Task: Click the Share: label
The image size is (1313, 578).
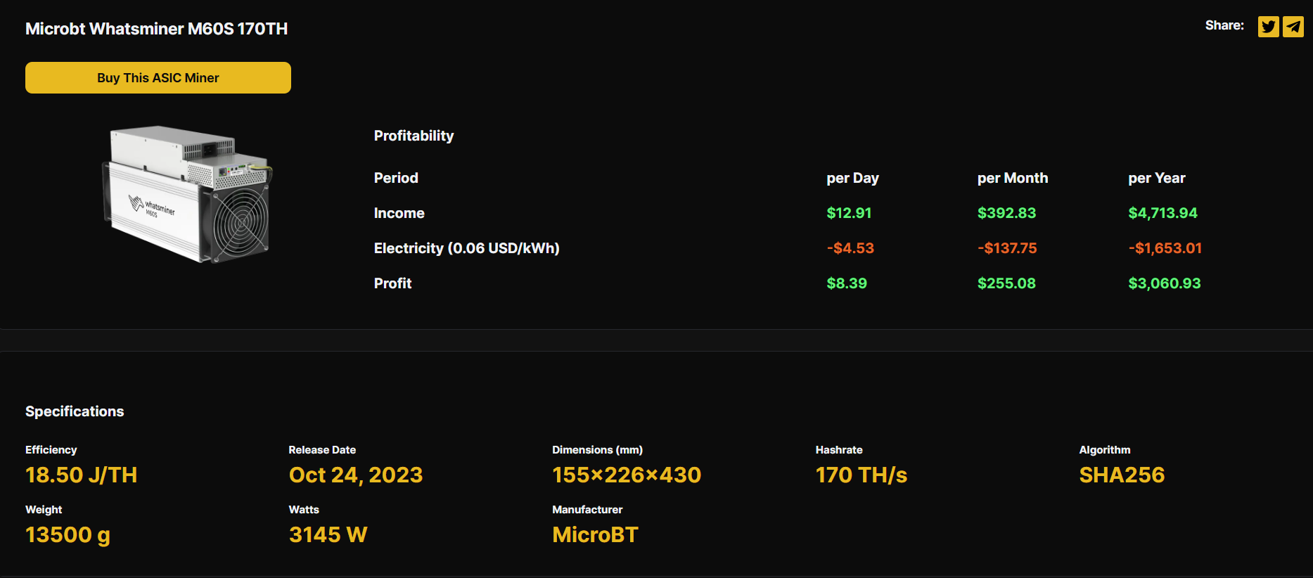Action: tap(1224, 25)
